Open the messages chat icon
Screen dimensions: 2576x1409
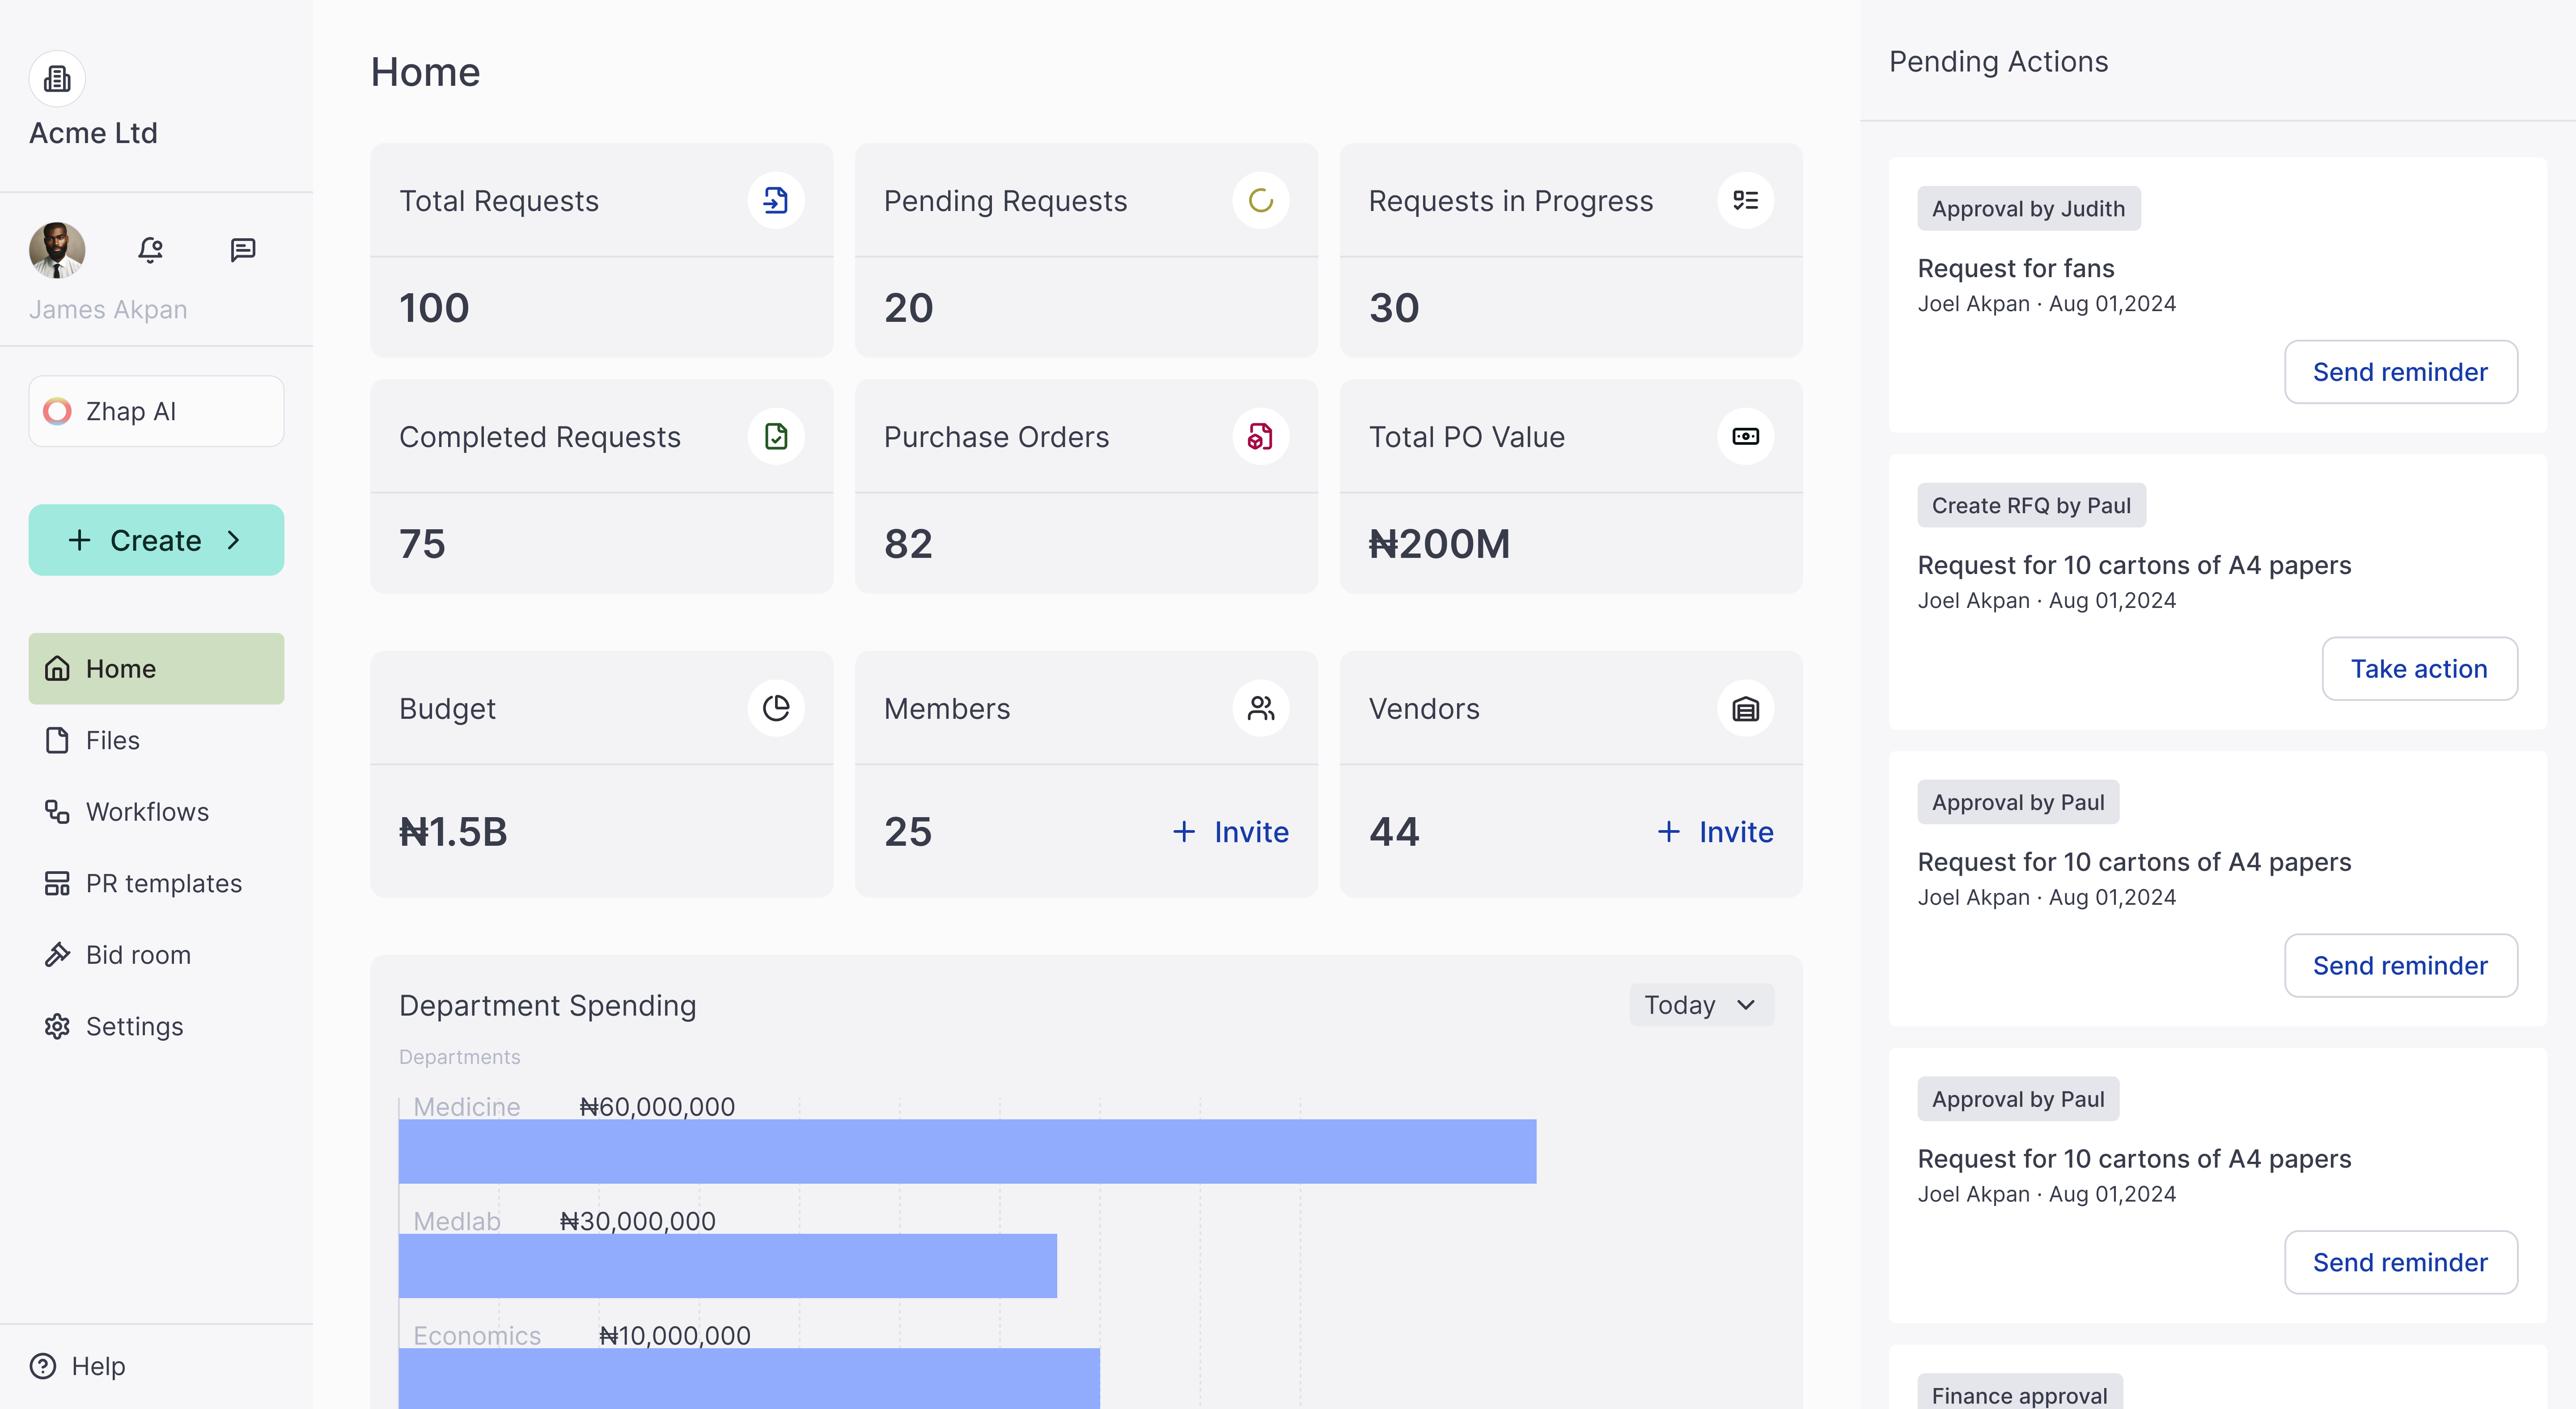click(x=243, y=249)
